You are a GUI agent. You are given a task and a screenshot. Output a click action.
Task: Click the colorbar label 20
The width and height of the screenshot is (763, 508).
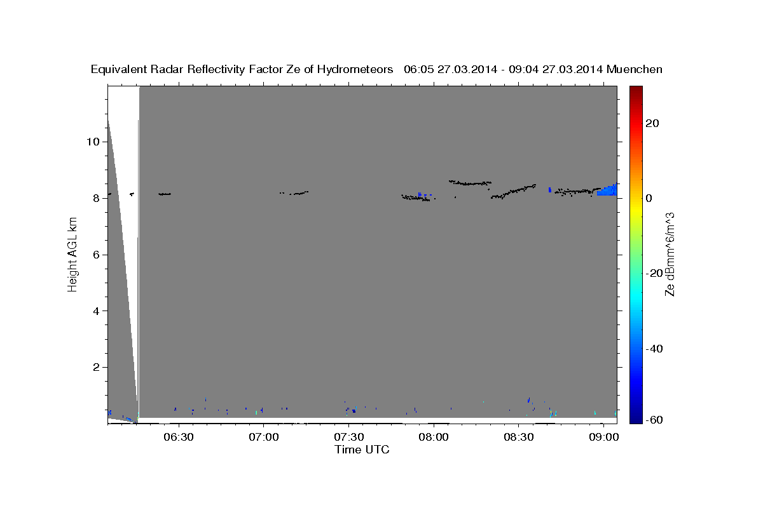652,123
